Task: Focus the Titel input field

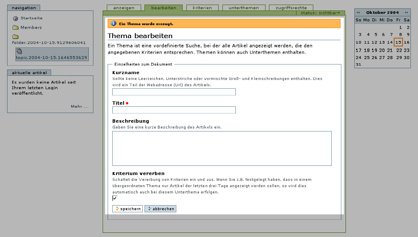Action: pyautogui.click(x=174, y=110)
